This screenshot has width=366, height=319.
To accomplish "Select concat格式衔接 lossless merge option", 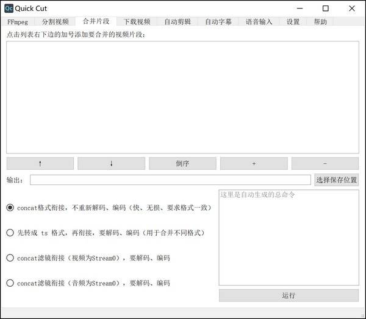I will (10, 208).
